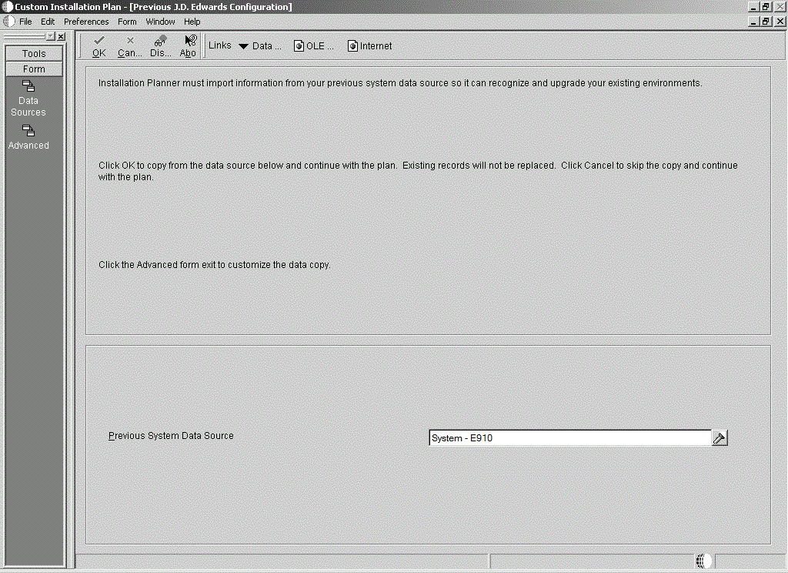This screenshot has height=573, width=788.
Task: Click the Previous System Data Source label
Action: [171, 436]
